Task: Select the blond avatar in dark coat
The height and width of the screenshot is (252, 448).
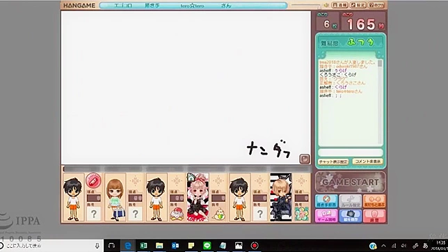Action: pyautogui.click(x=281, y=198)
